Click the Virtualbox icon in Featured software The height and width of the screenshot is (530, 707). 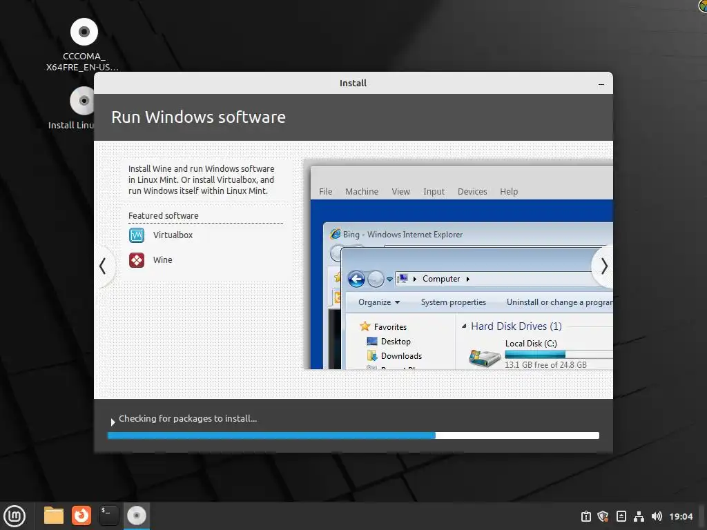click(137, 235)
